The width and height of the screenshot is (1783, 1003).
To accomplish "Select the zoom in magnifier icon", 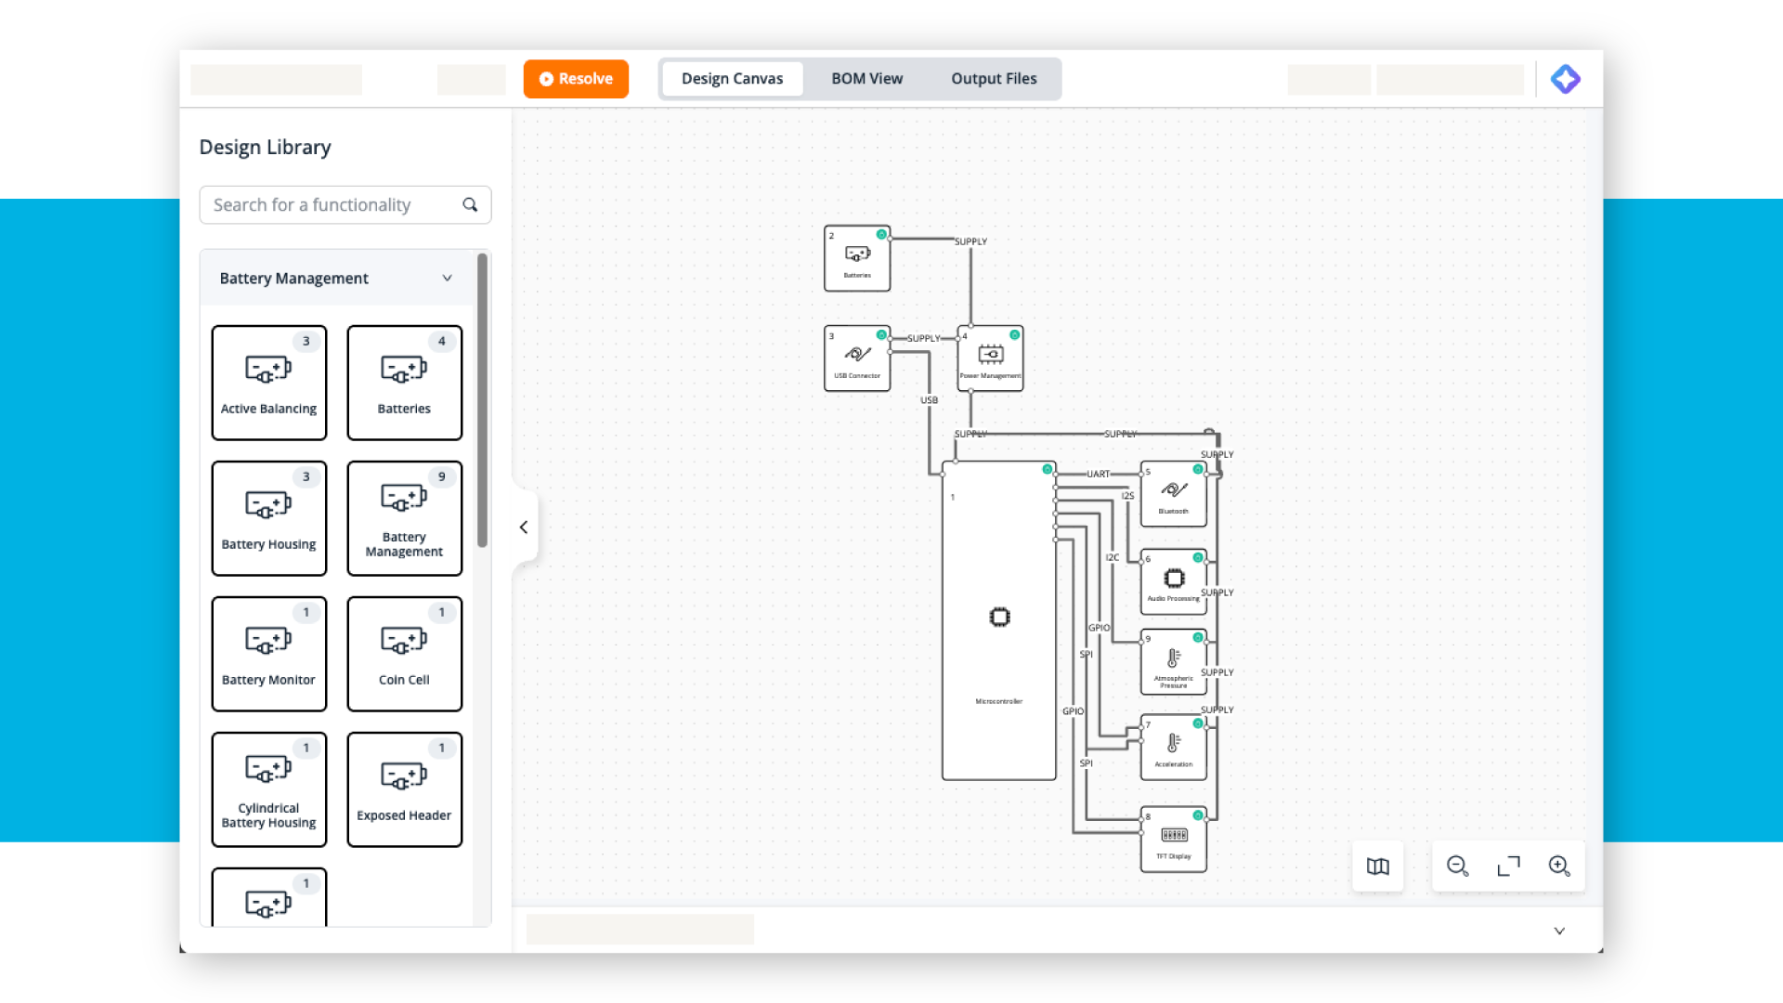I will 1559,866.
